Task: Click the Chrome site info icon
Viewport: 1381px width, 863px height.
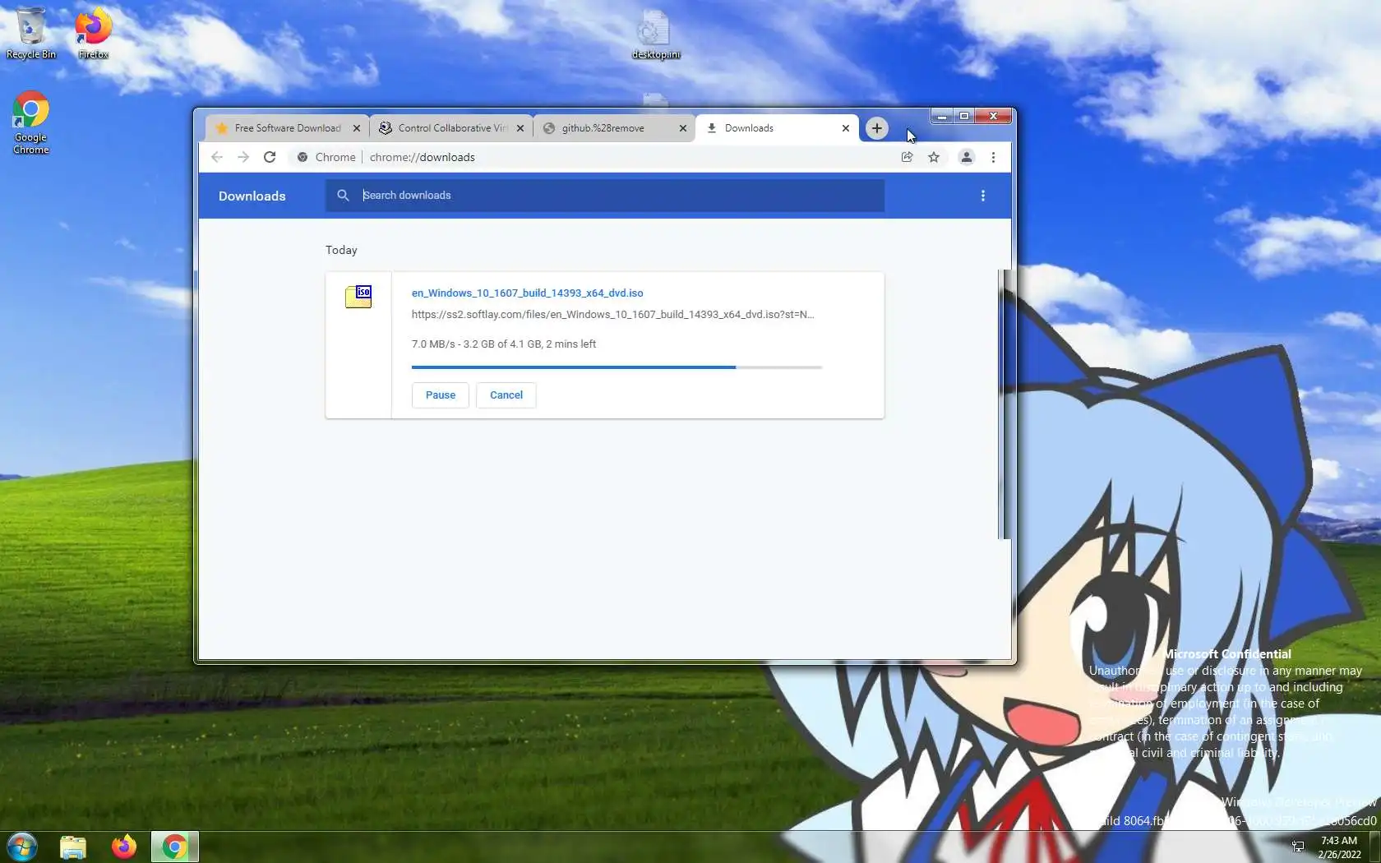Action: [303, 157]
